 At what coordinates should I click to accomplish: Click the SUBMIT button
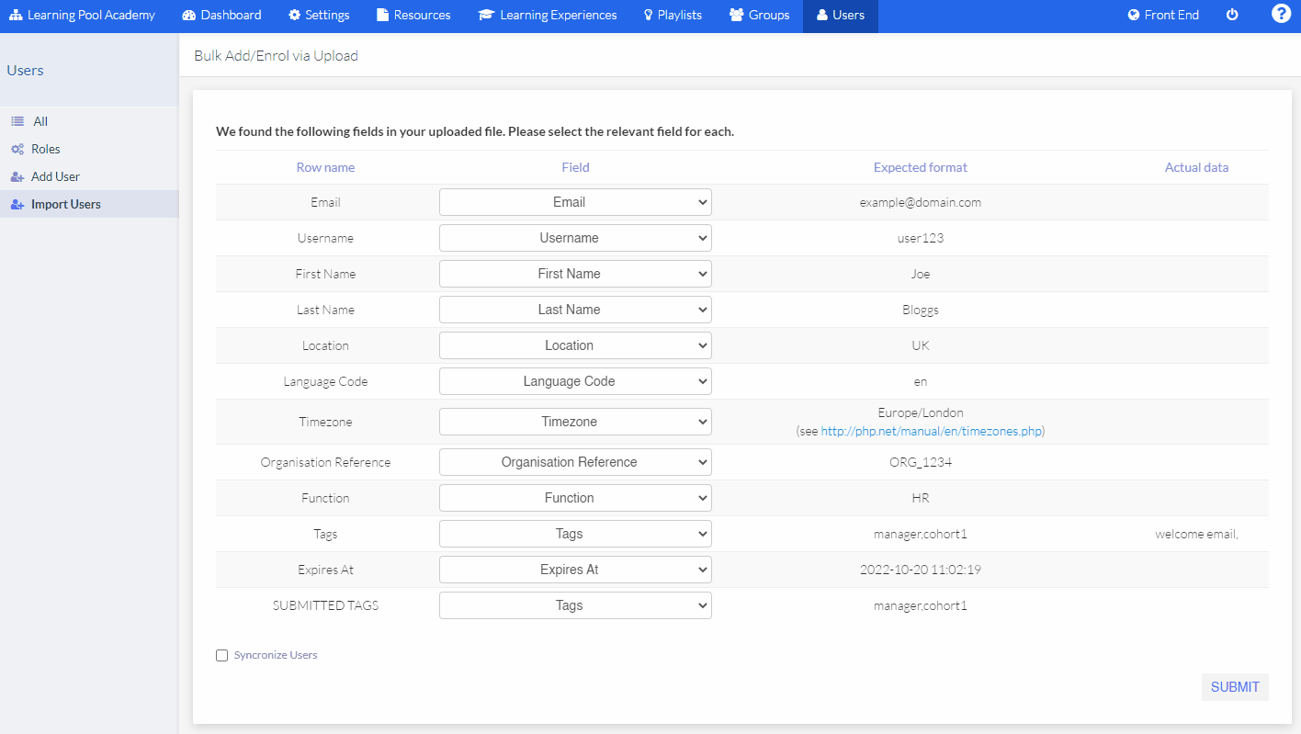[x=1234, y=686]
